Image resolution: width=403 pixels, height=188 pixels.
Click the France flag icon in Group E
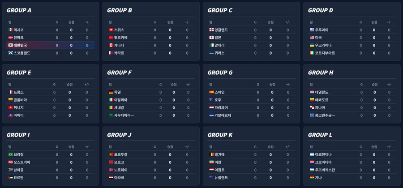point(10,92)
